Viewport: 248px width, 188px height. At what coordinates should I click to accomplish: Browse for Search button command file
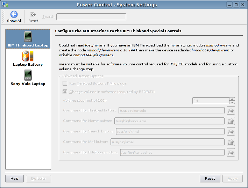[x=231, y=132]
